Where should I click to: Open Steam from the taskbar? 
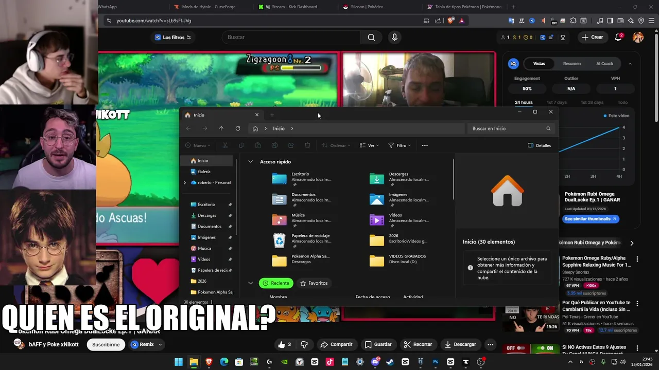point(390,362)
